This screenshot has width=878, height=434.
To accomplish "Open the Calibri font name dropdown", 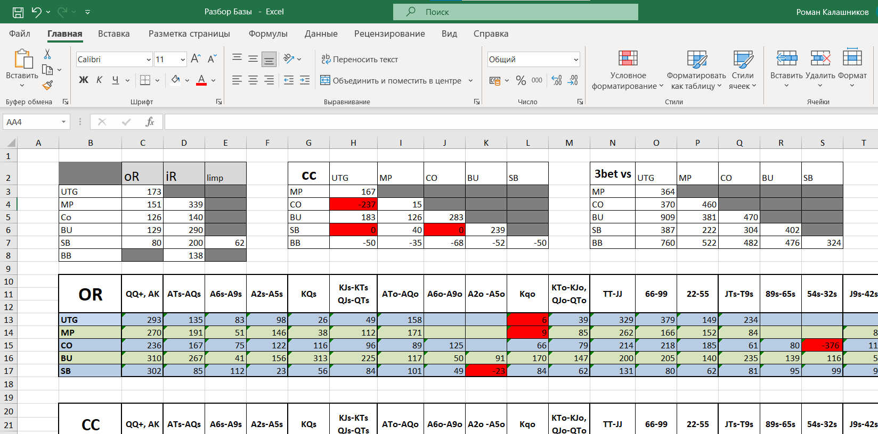I will tap(149, 60).
